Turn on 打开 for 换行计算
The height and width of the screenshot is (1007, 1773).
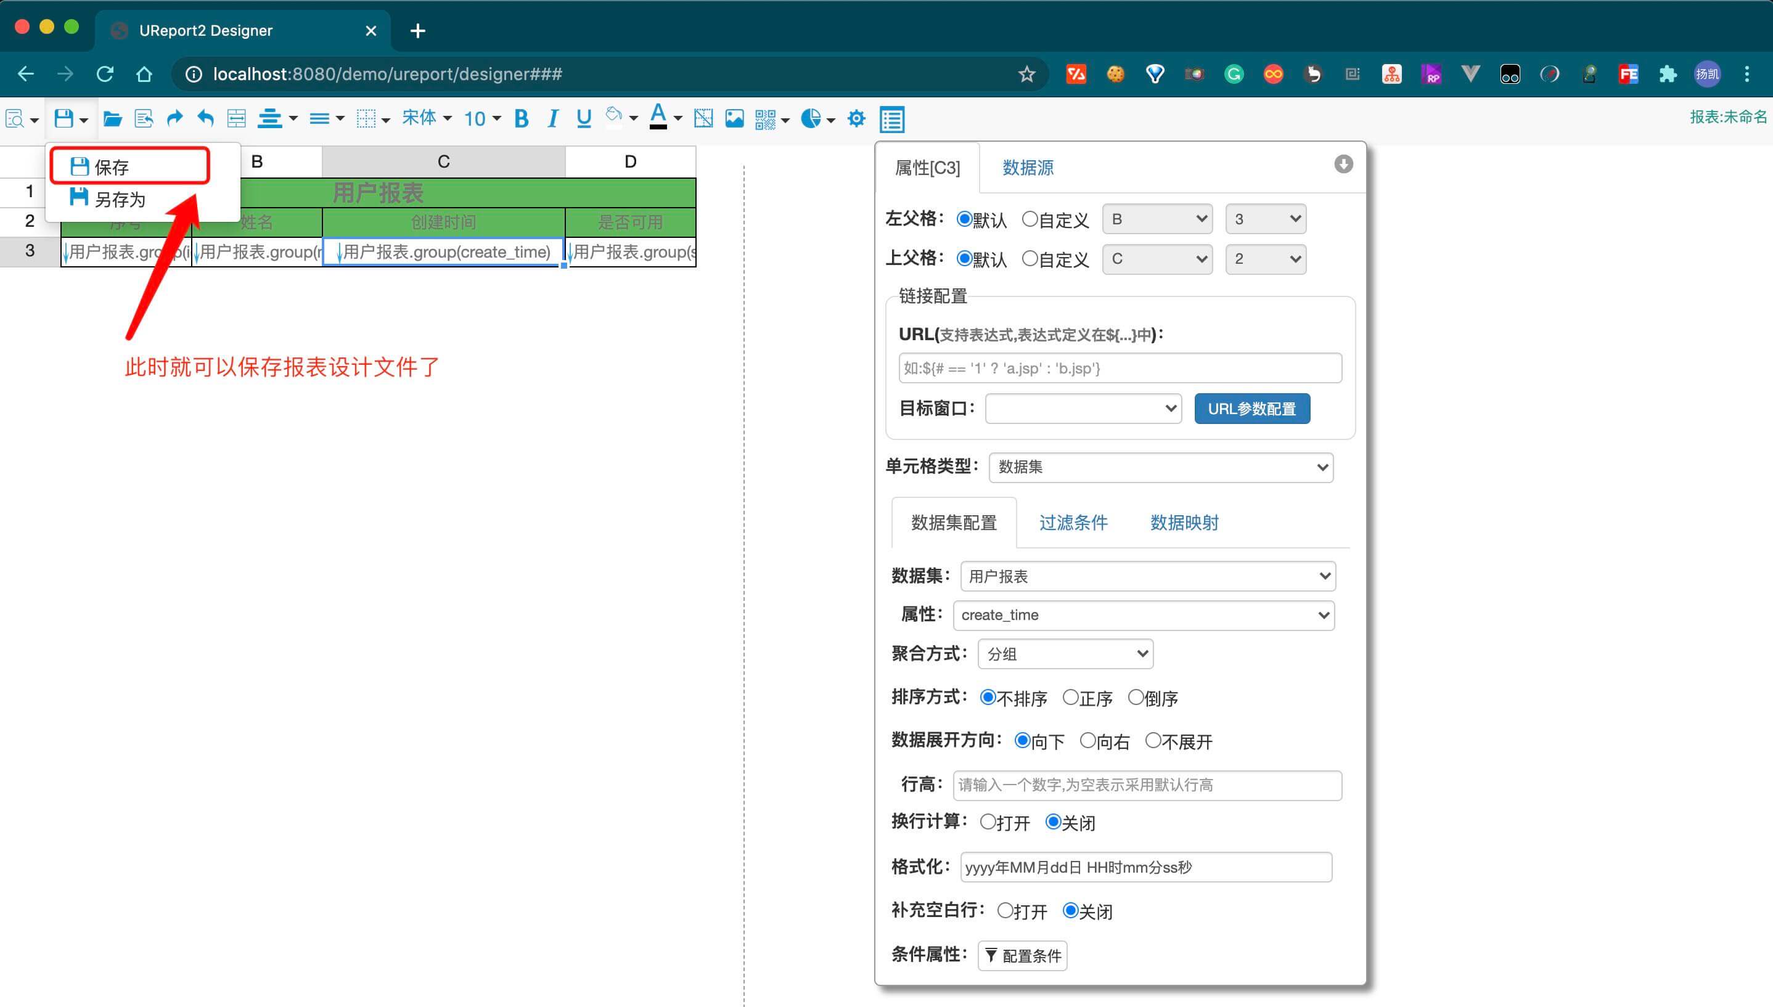[x=988, y=821]
